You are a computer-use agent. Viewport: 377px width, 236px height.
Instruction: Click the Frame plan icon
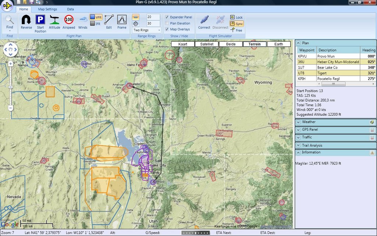(x=122, y=20)
